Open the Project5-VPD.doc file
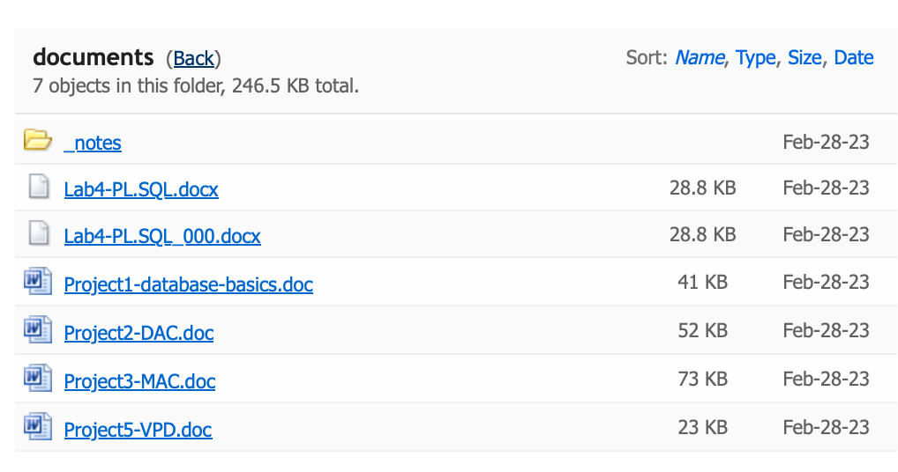This screenshot has width=898, height=472. point(138,430)
